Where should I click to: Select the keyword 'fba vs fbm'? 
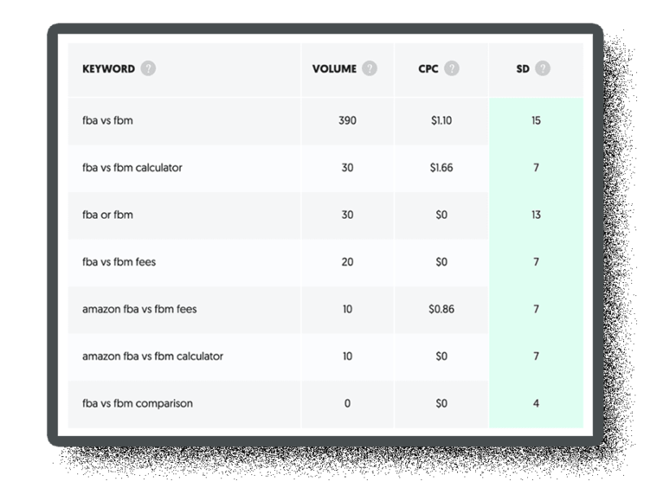(x=107, y=120)
